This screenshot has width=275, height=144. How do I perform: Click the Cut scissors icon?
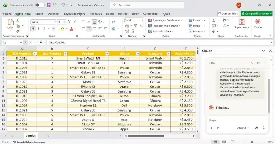(x=18, y=20)
